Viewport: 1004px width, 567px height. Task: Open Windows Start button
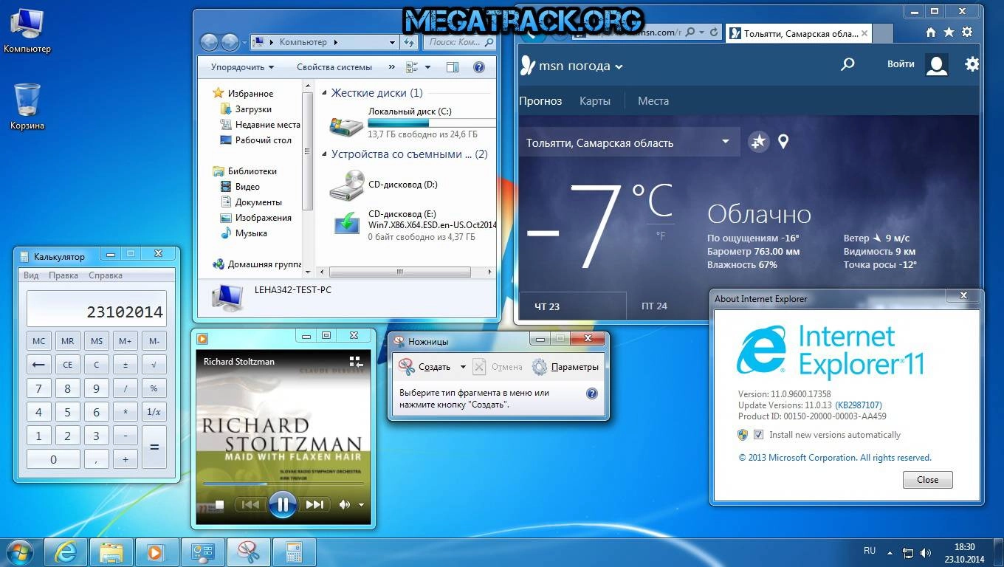[19, 552]
